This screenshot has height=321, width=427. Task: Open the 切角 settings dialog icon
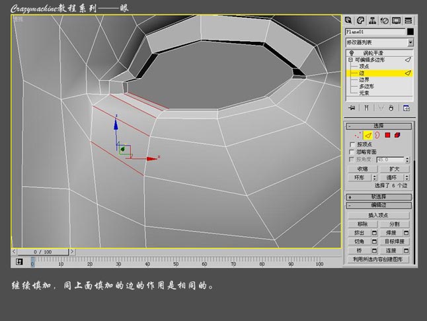click(x=374, y=242)
